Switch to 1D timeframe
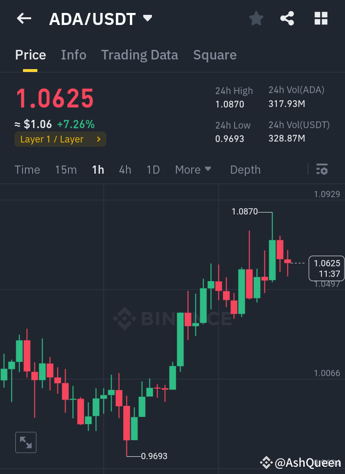The width and height of the screenshot is (345, 474). click(153, 169)
